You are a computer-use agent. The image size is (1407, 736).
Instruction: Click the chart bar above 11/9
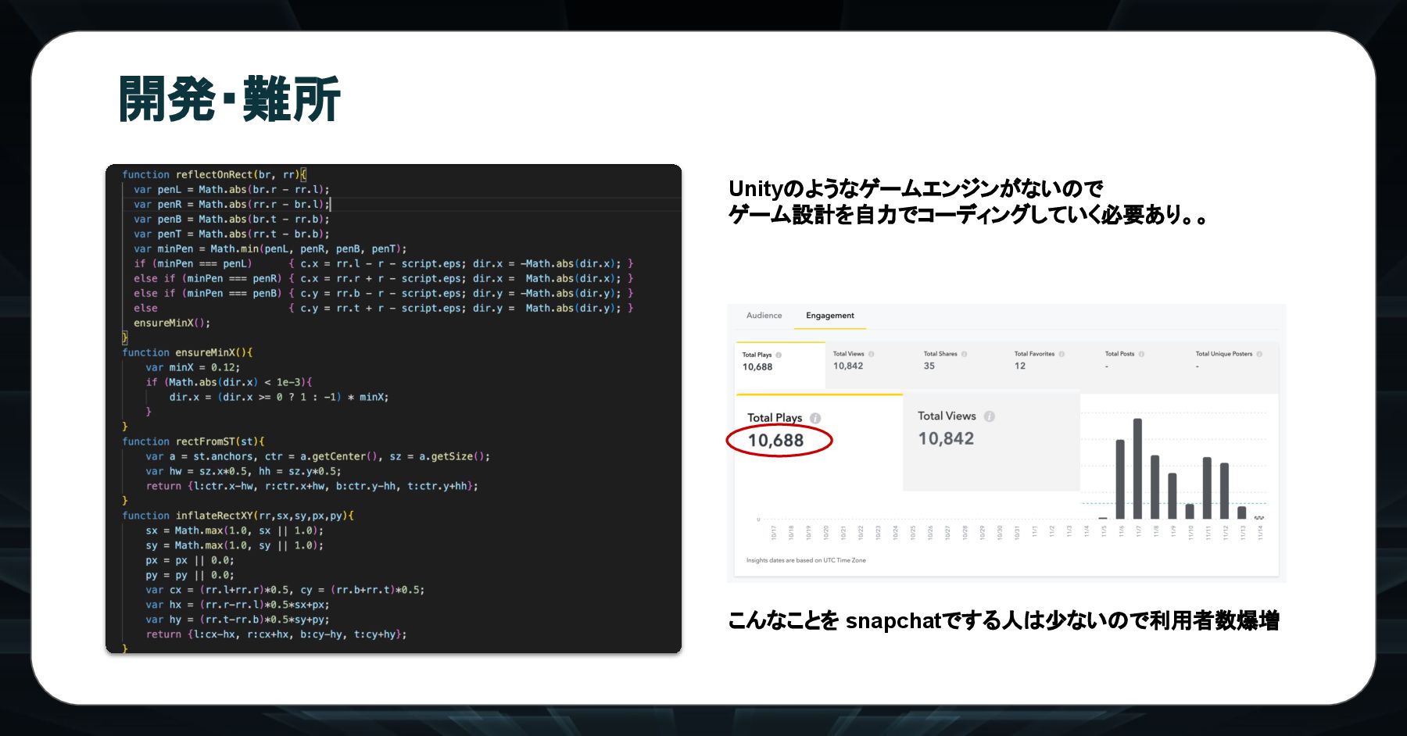click(1172, 496)
